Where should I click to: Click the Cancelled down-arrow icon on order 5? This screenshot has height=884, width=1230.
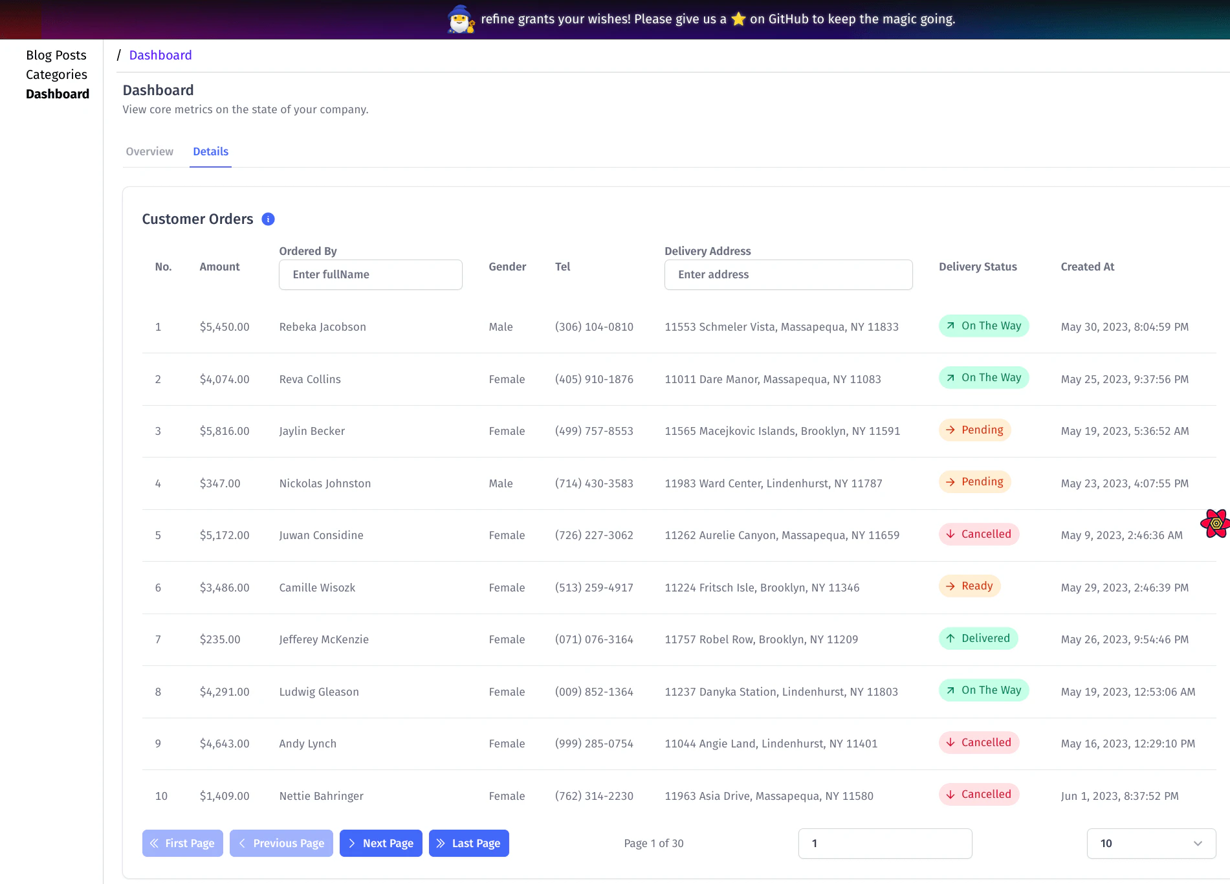pos(950,535)
